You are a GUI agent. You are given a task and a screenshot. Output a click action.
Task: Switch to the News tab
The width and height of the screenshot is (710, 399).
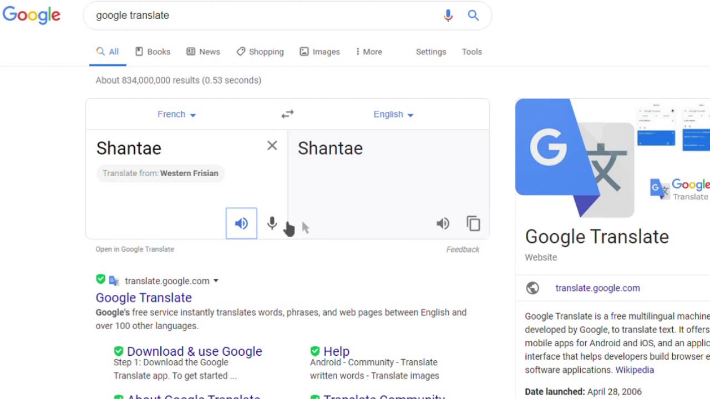pyautogui.click(x=203, y=52)
